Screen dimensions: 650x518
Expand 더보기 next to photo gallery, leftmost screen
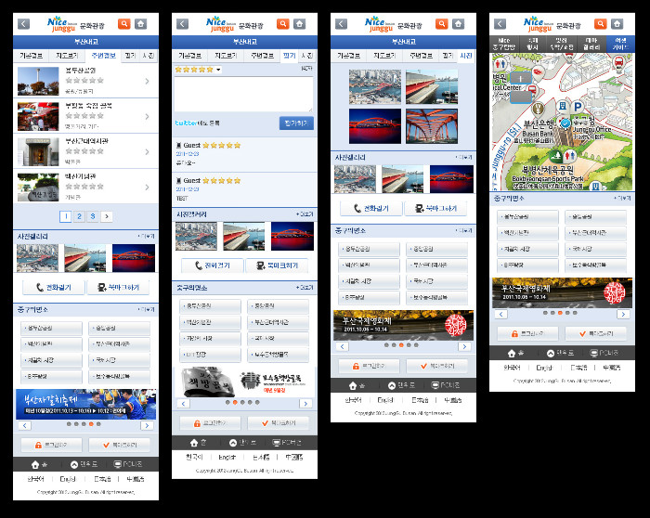147,236
